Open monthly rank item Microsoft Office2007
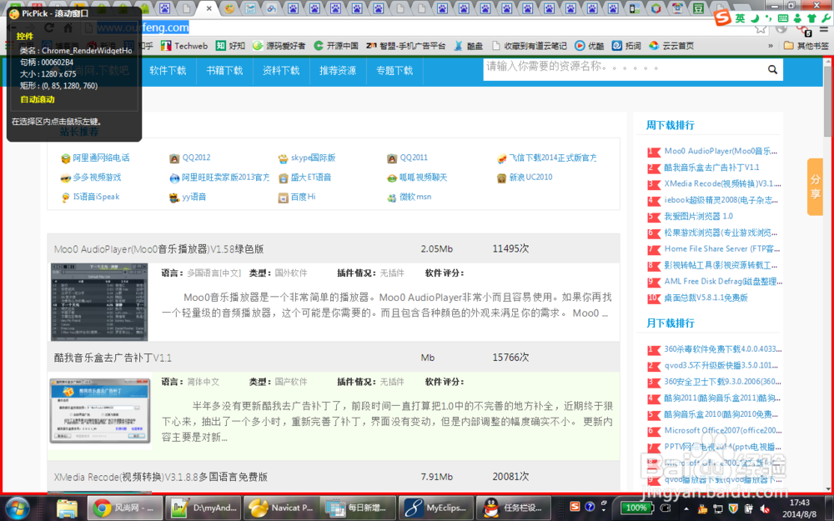 tap(723, 431)
